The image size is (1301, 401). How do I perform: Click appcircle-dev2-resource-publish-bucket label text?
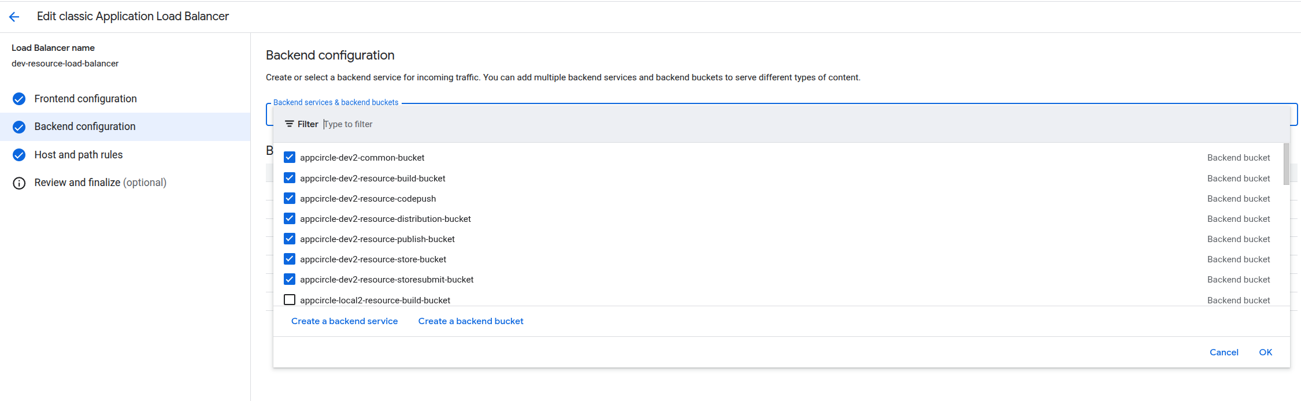pyautogui.click(x=377, y=239)
